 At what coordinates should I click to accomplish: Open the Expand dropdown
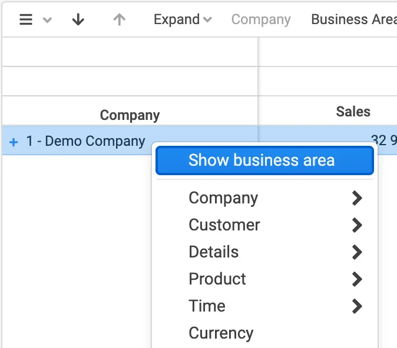(x=183, y=19)
